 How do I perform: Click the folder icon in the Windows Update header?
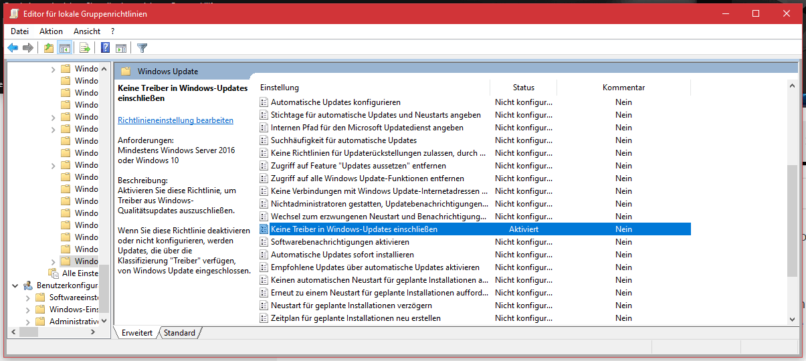click(x=126, y=72)
